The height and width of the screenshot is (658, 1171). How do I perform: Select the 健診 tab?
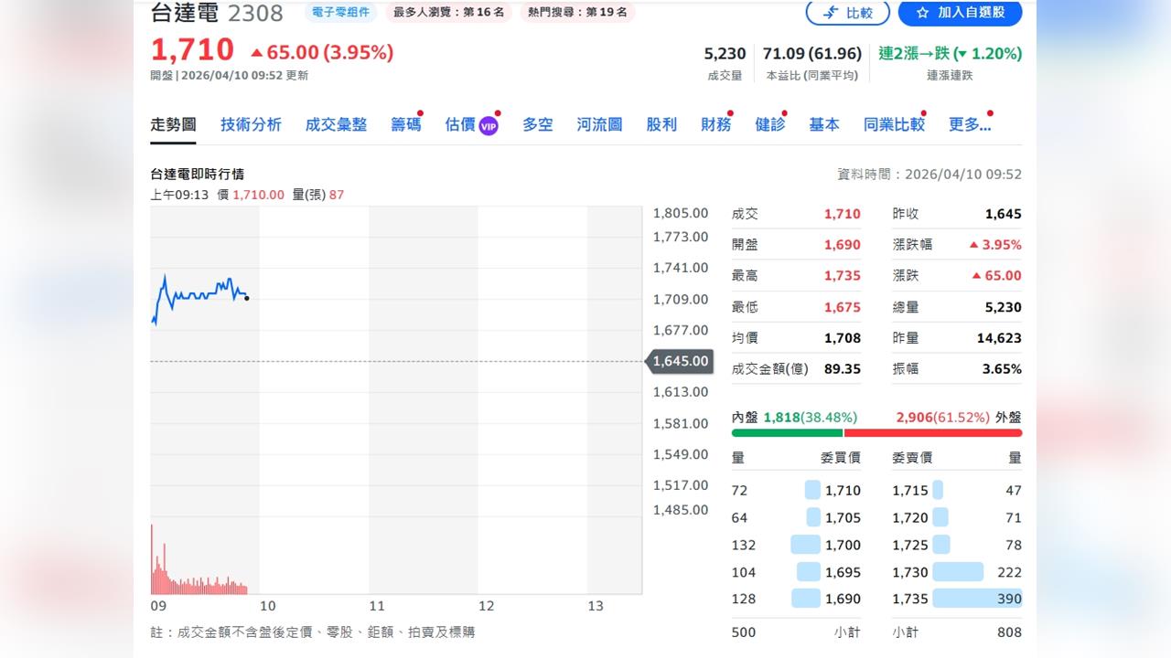coord(769,124)
